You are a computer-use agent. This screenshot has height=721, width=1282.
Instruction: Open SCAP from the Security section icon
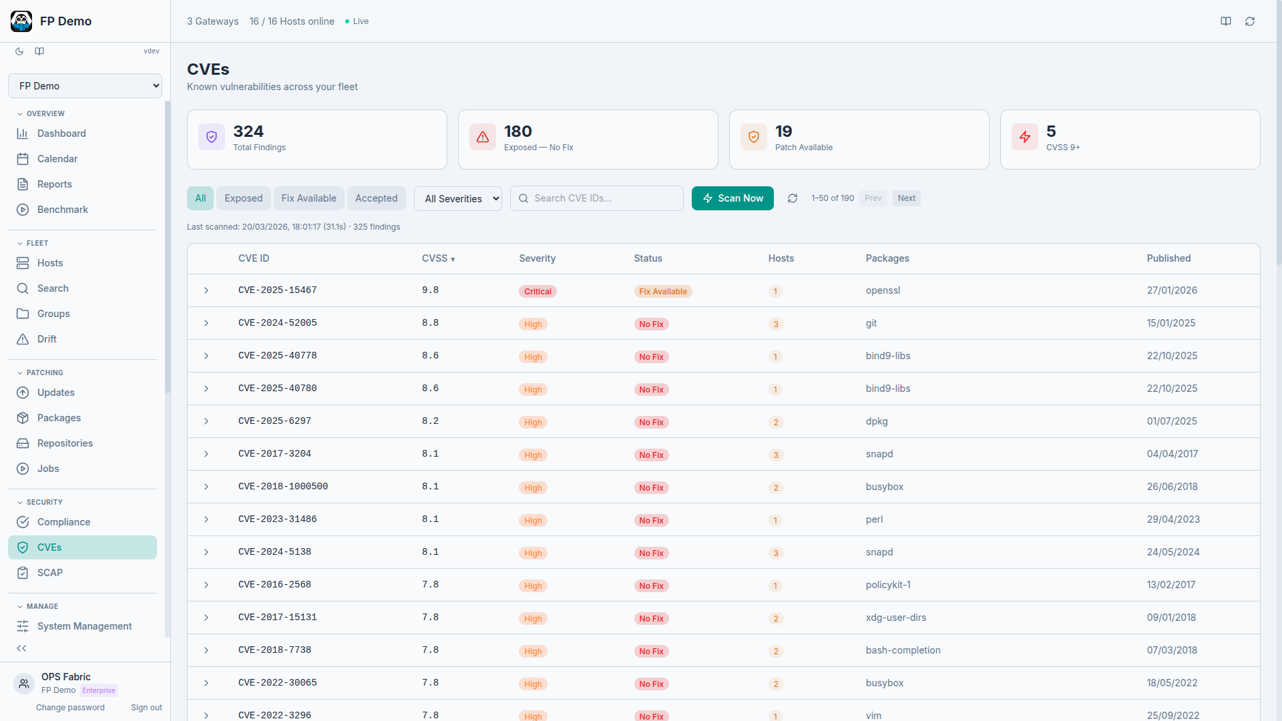click(23, 573)
